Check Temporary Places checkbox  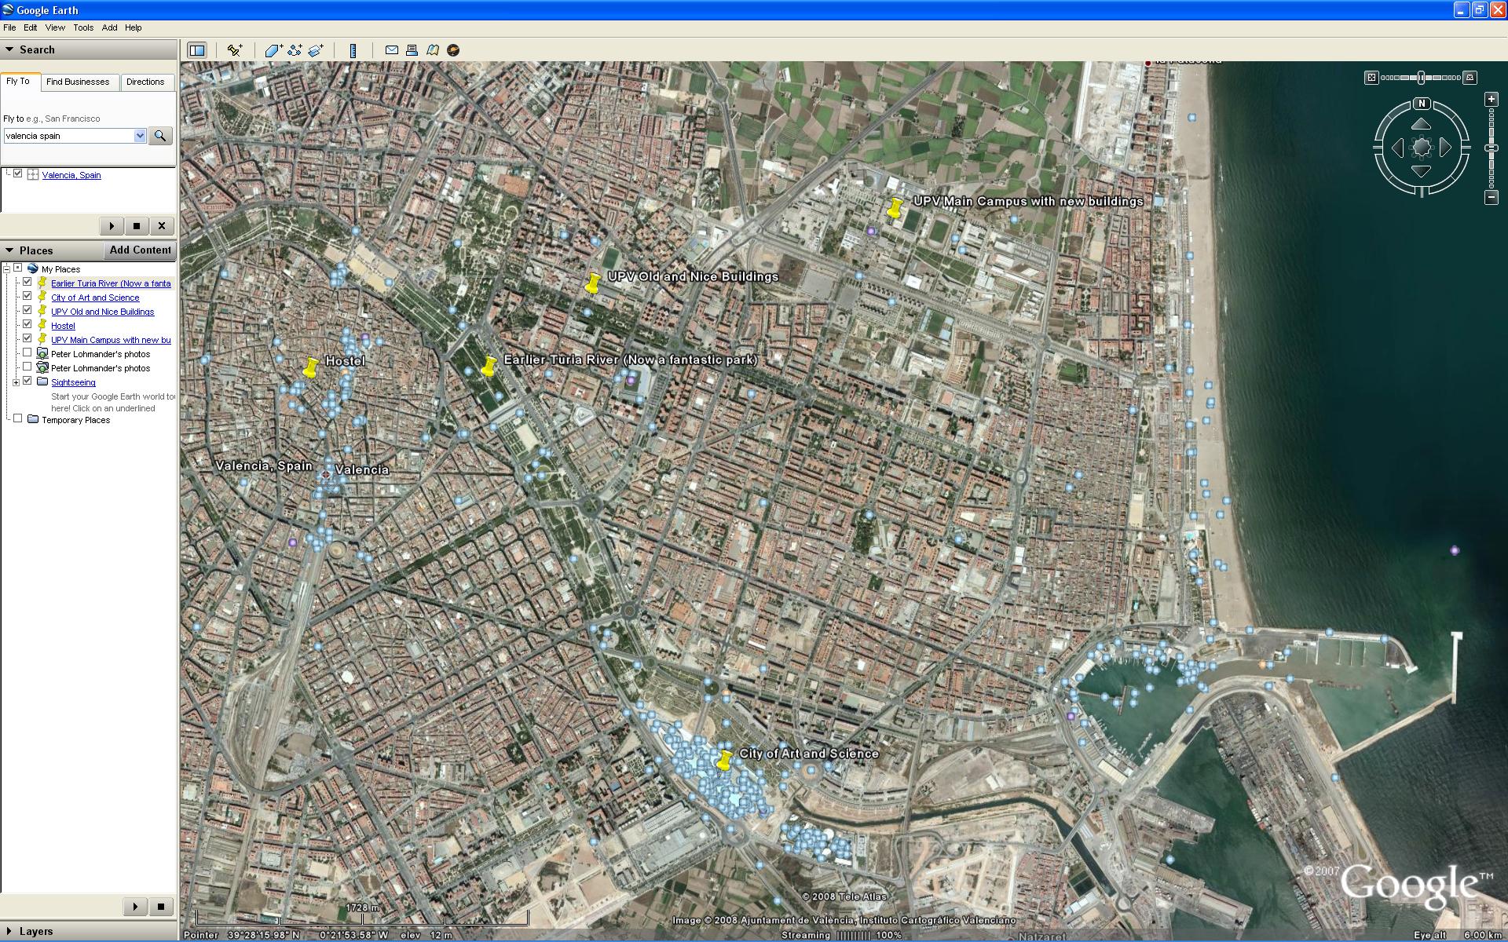[x=18, y=419]
